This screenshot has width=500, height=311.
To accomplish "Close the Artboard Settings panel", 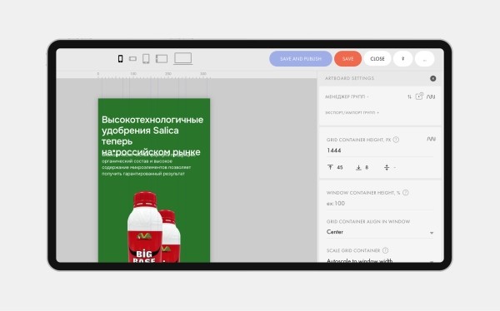I will pyautogui.click(x=432, y=78).
